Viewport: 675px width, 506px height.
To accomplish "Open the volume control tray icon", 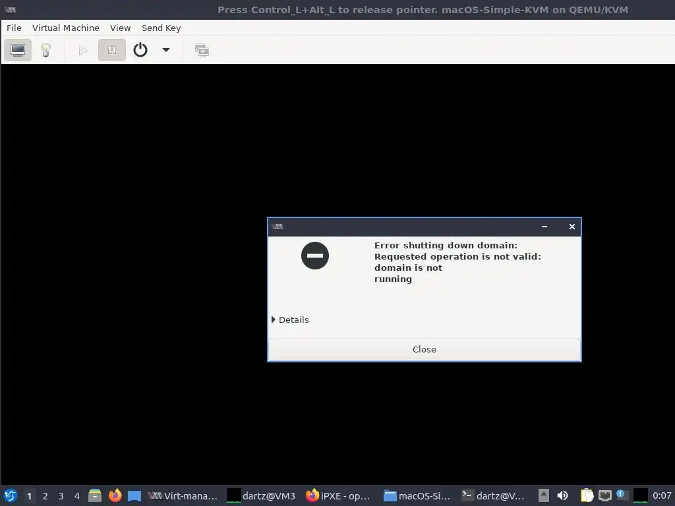I will pyautogui.click(x=563, y=495).
